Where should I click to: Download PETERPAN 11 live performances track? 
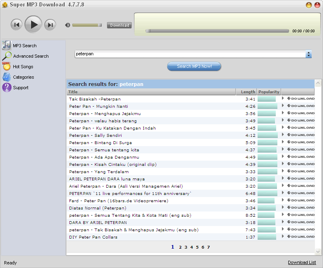(301, 193)
